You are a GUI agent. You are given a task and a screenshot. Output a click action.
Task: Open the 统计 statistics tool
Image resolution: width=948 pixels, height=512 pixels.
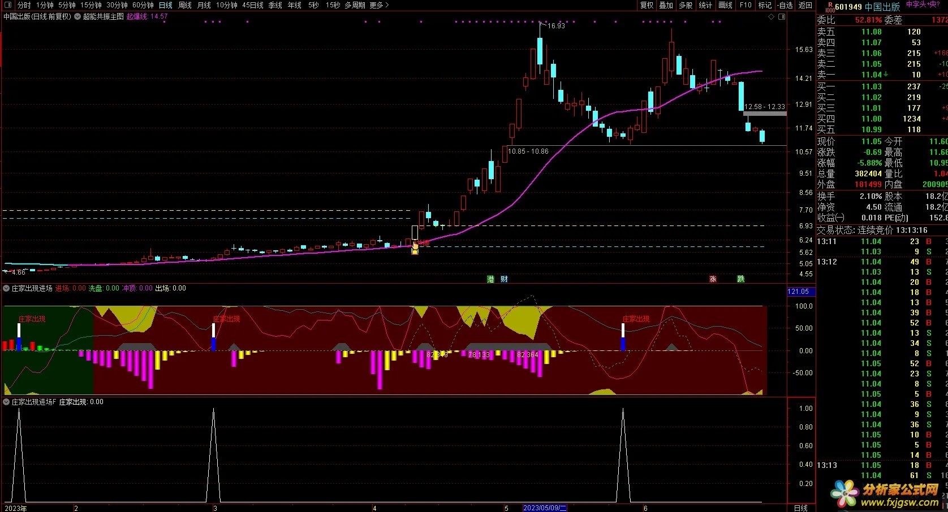pyautogui.click(x=705, y=5)
